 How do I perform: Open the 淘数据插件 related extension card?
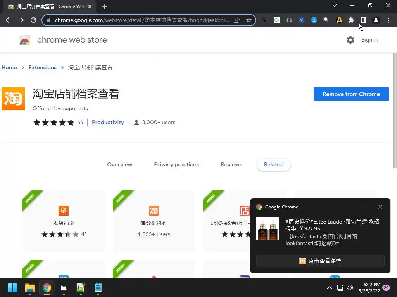point(154,221)
